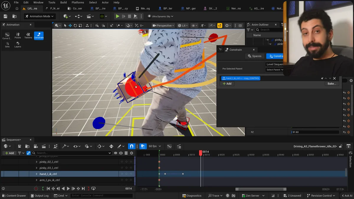Expand the hand_l_ik_ctrl track
This screenshot has height=199, width=354.
[x=37, y=174]
